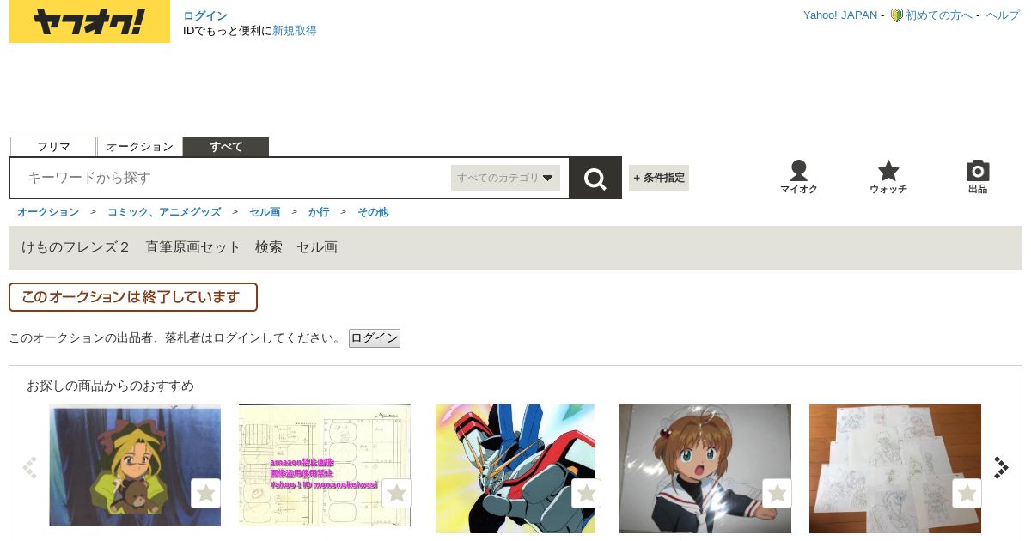Go to その他 breadcrumb

pos(373,212)
